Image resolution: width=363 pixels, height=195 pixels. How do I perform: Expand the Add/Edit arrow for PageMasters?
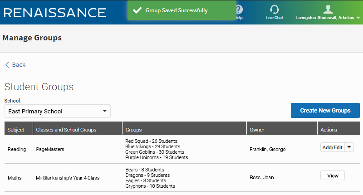pyautogui.click(x=349, y=147)
